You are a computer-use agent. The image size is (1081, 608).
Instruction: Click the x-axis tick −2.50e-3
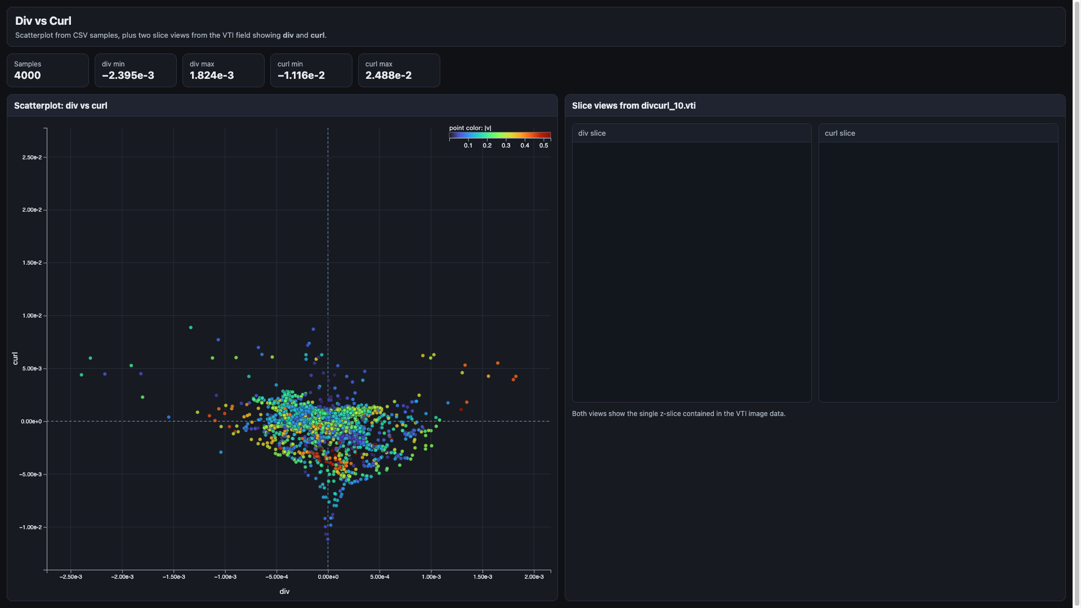coord(71,576)
